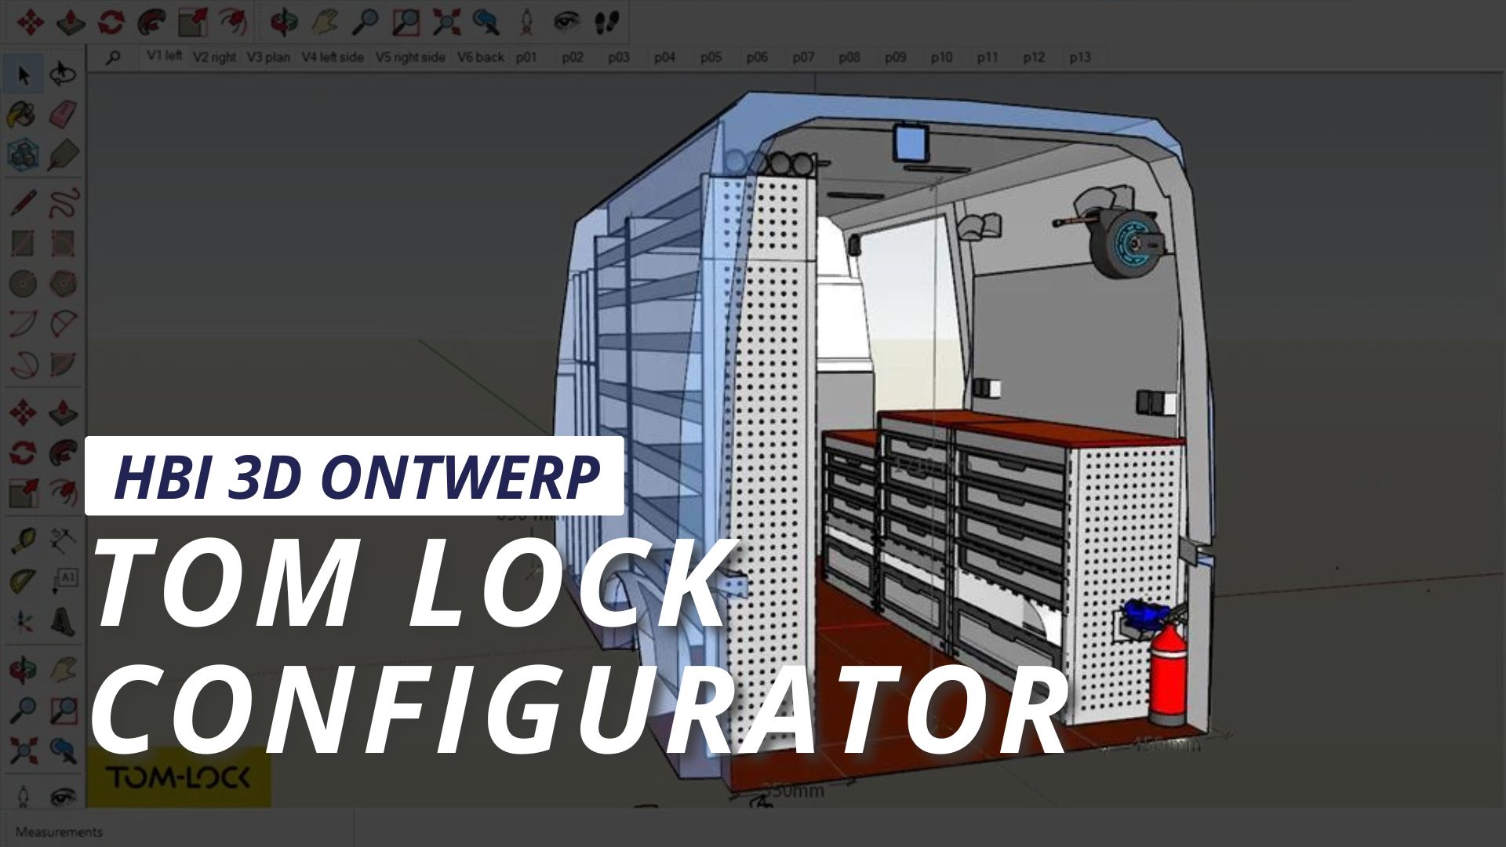Select scene tab p01
The width and height of the screenshot is (1506, 847).
tap(526, 57)
